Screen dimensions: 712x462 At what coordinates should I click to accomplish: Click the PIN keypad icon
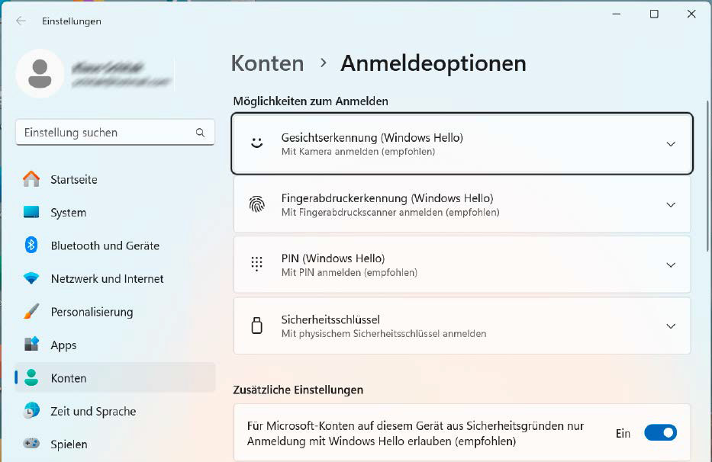(256, 265)
